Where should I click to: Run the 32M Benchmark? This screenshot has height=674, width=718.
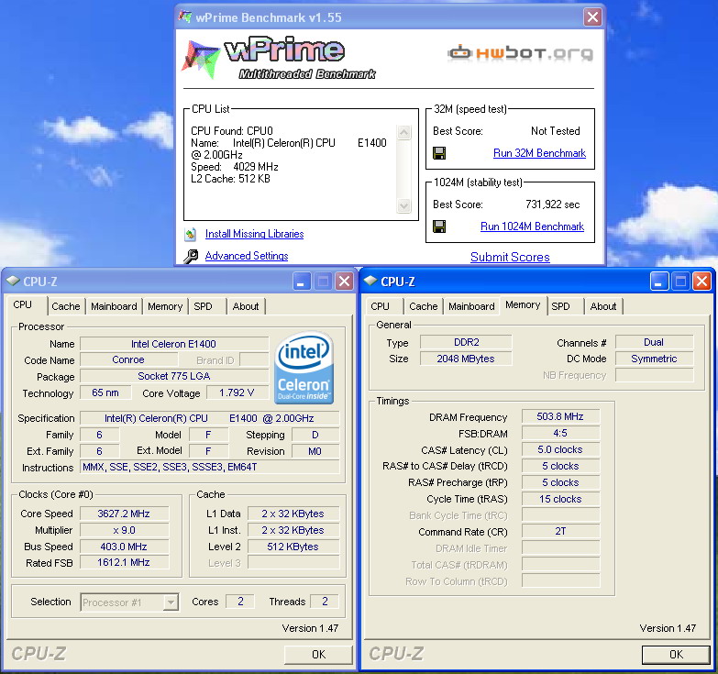pyautogui.click(x=539, y=153)
